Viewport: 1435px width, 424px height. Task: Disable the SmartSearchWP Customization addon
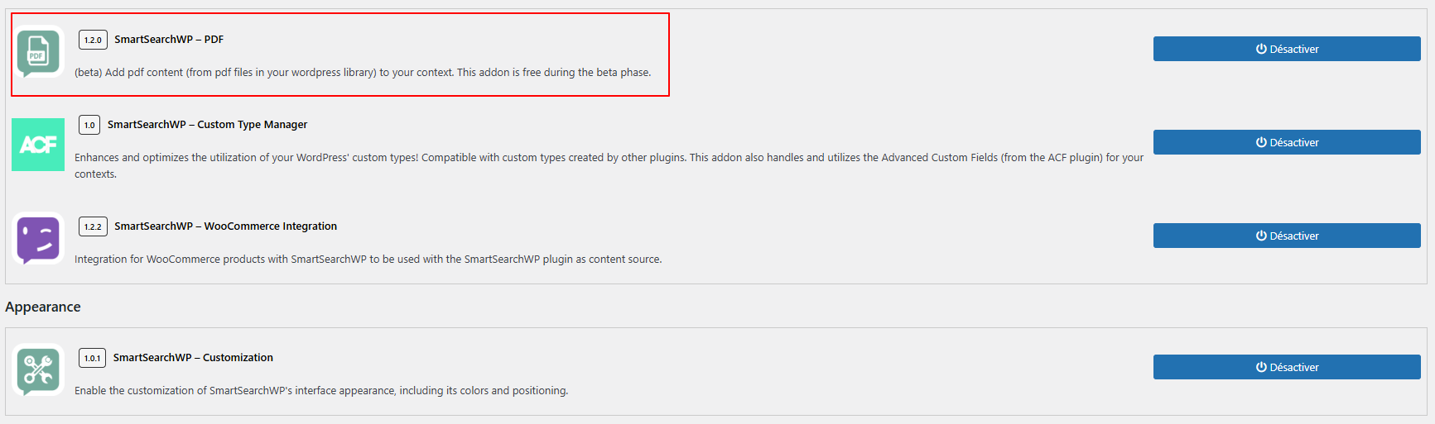tap(1287, 367)
